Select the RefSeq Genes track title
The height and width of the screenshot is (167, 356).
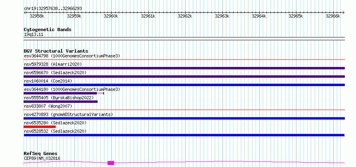(x=41, y=154)
